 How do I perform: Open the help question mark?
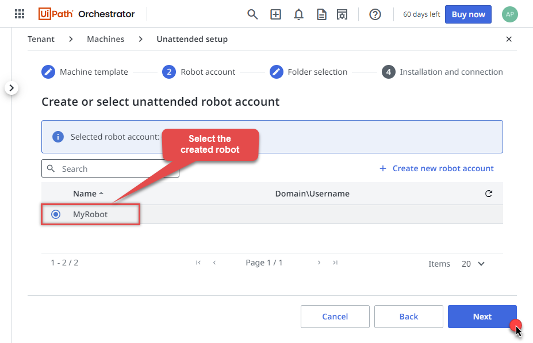[375, 14]
